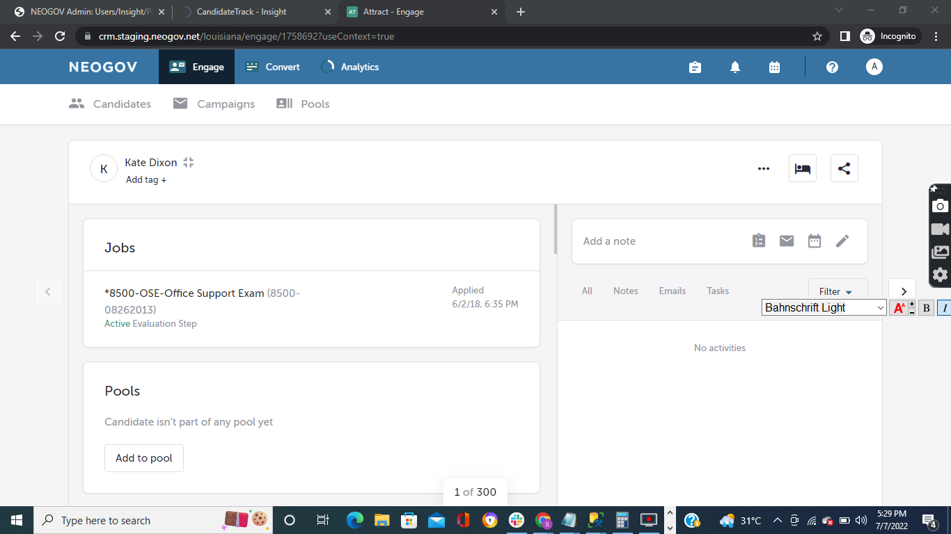
Task: Switch to the Analytics tab
Action: coord(349,67)
